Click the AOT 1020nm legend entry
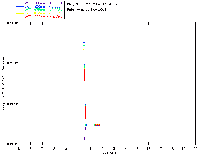 [x=40, y=17]
